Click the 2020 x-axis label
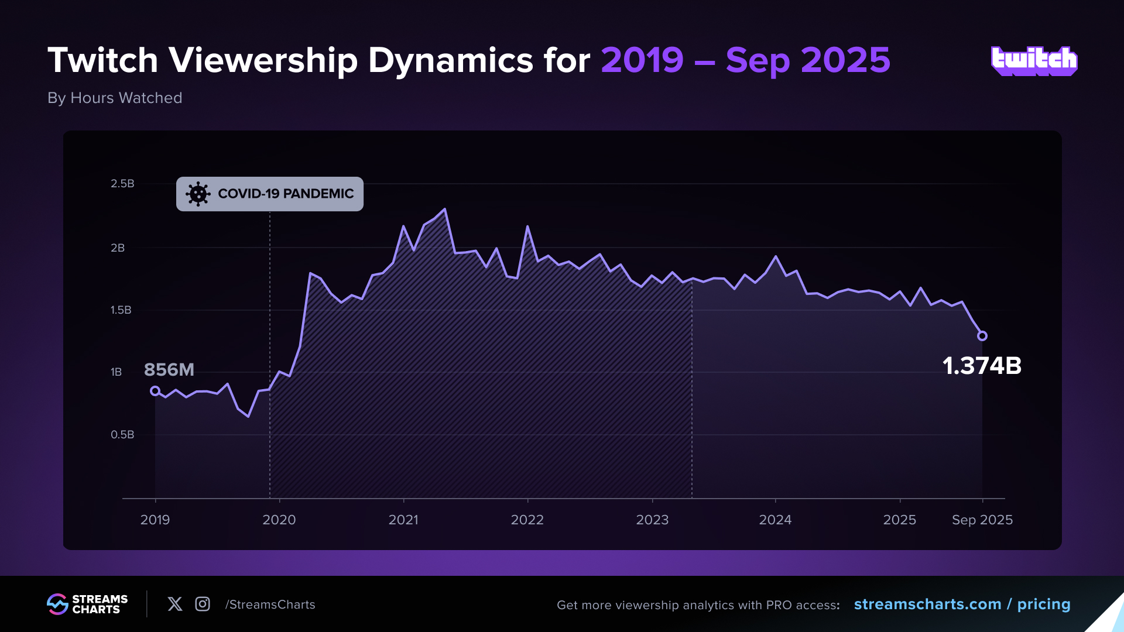 coord(279,520)
